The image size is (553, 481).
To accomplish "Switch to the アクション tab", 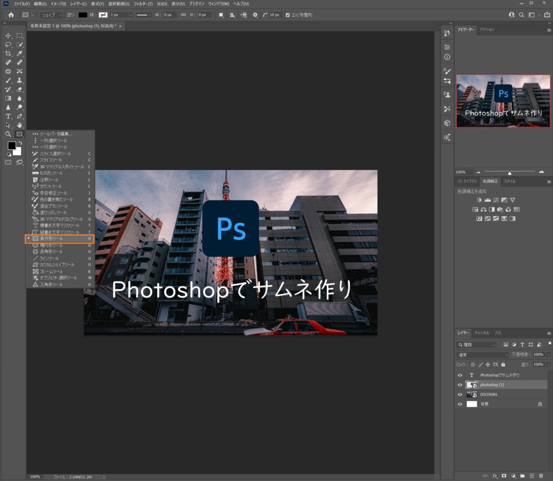I will coord(487,30).
